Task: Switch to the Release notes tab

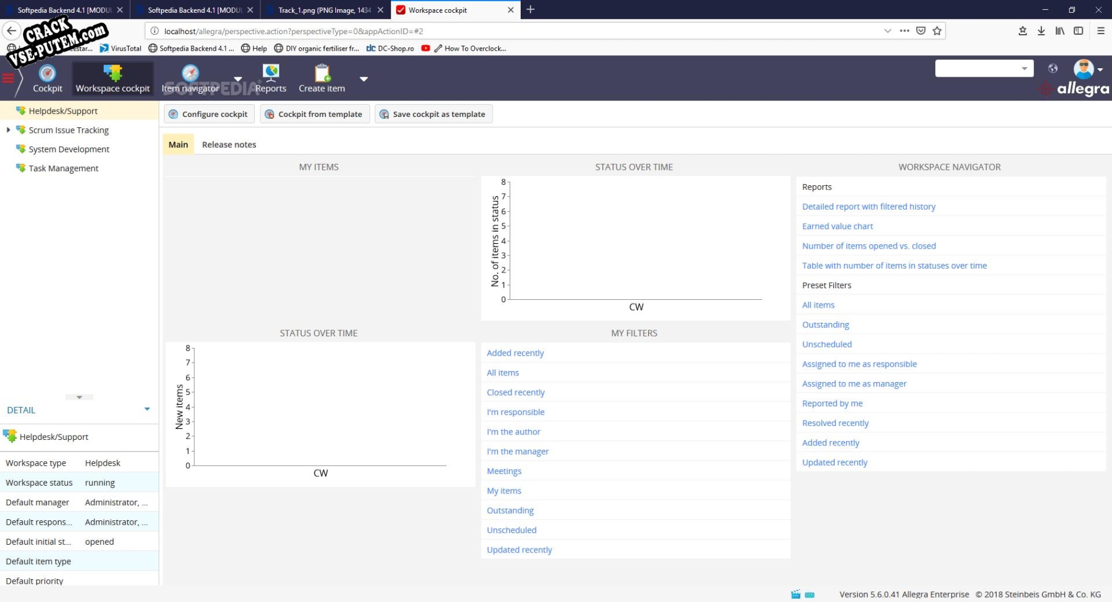Action: [229, 144]
